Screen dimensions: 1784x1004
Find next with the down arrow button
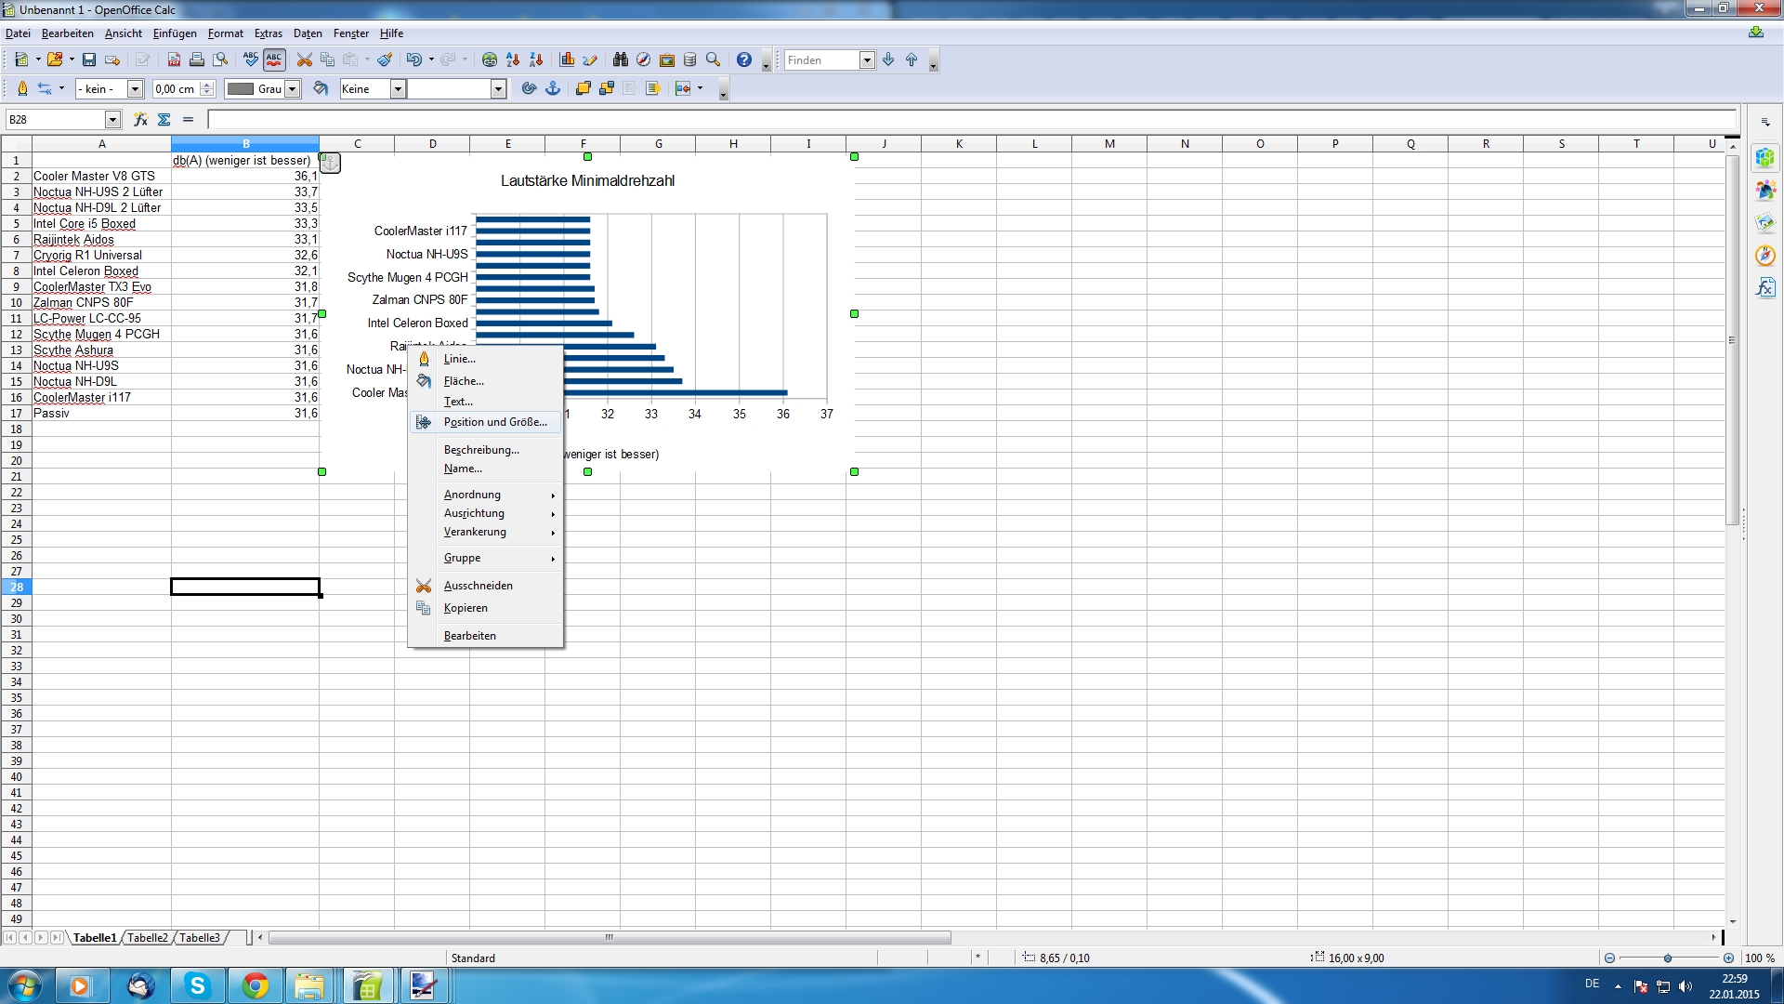click(888, 60)
